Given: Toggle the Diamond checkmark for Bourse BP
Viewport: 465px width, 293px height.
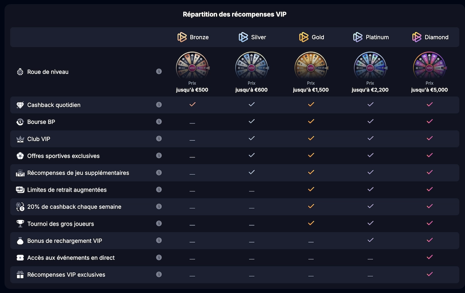Looking at the screenshot, I should coord(429,121).
